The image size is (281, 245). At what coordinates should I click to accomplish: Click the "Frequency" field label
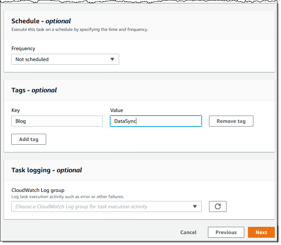click(x=23, y=48)
